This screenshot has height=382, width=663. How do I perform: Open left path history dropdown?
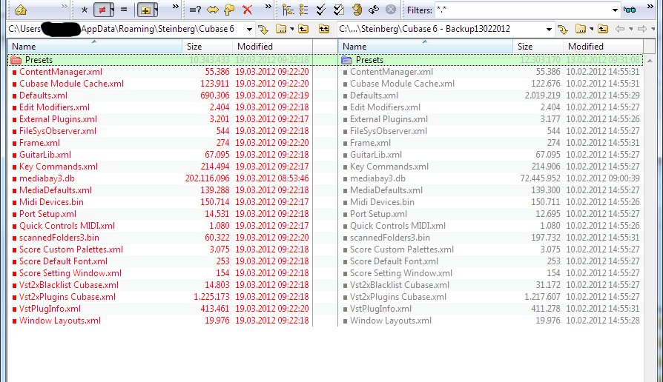point(249,29)
